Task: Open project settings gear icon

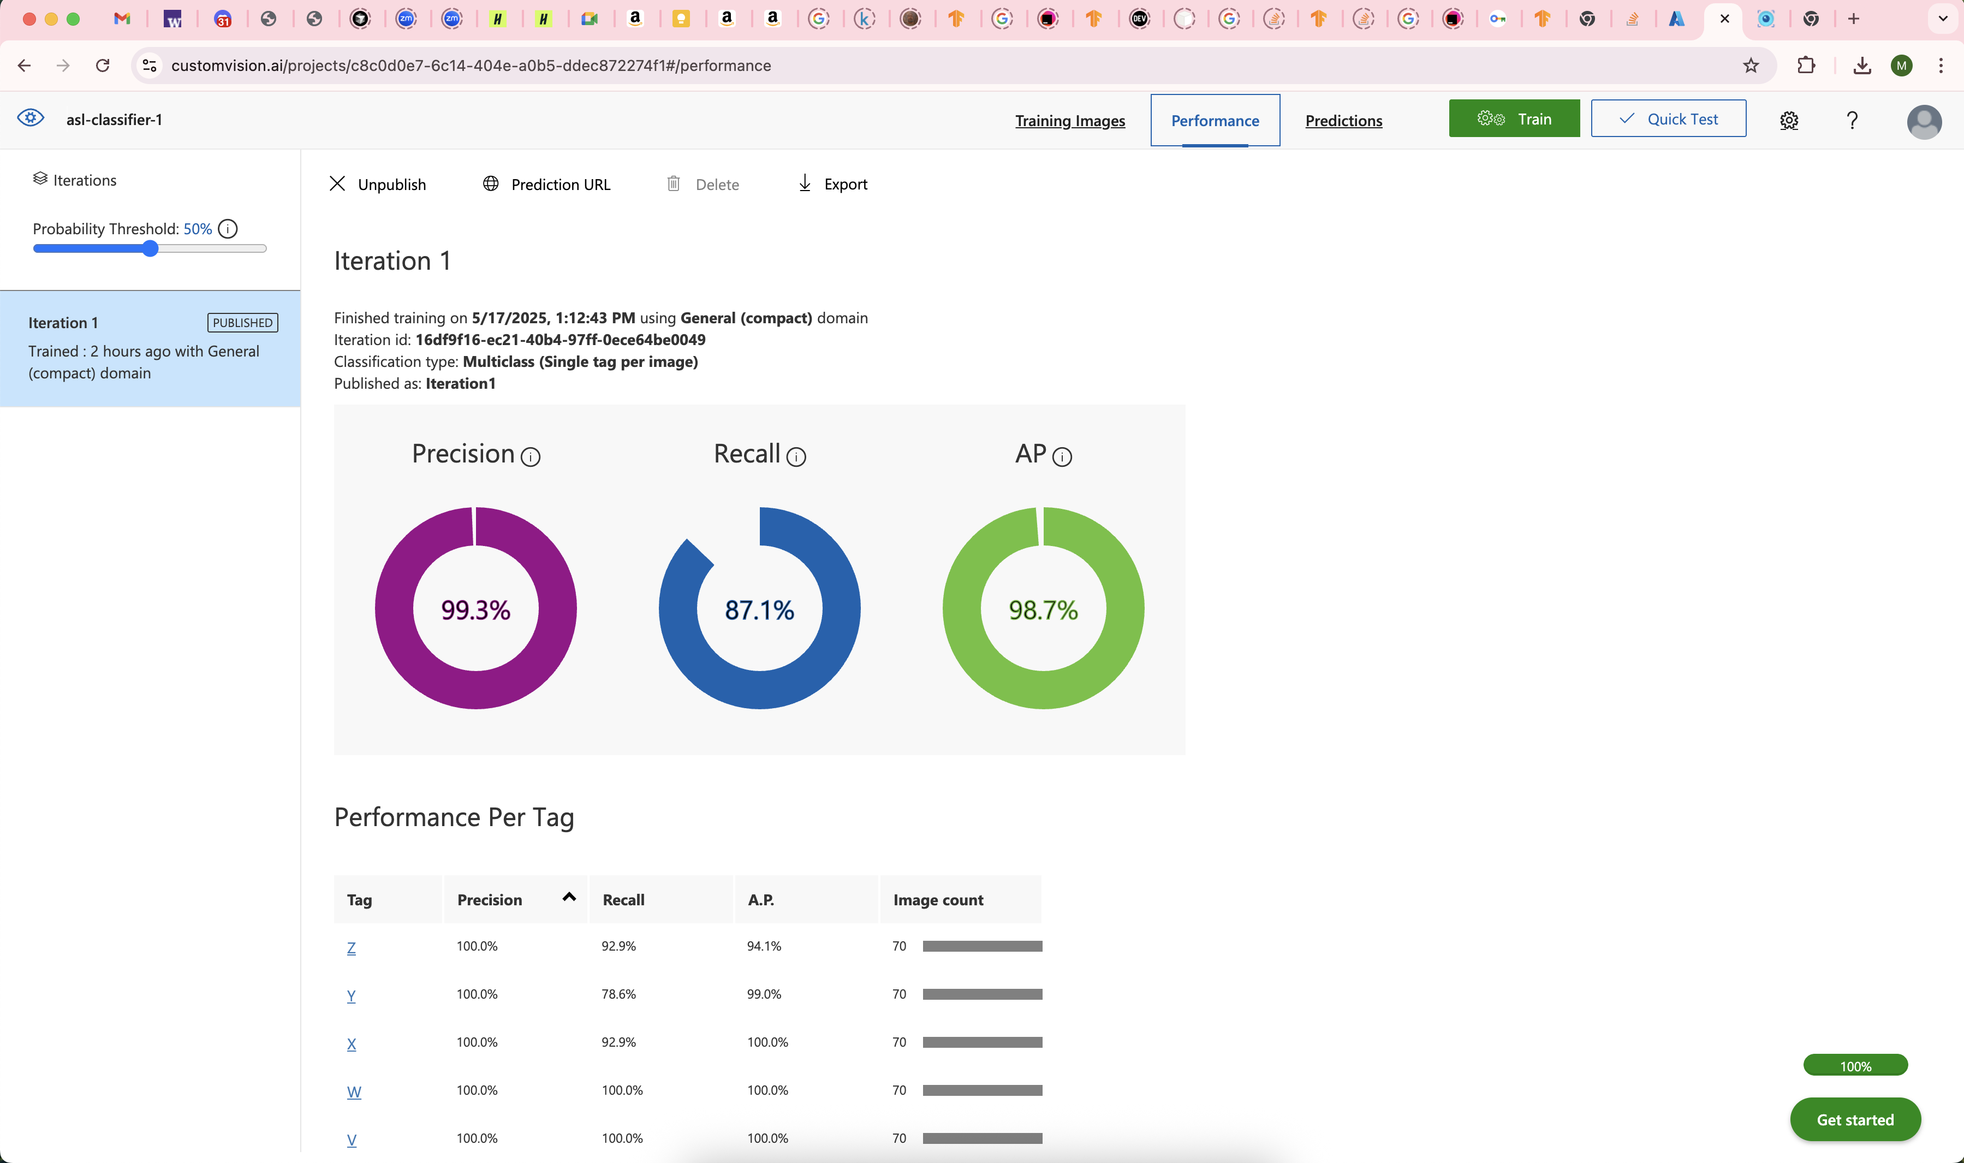Action: coord(1789,121)
